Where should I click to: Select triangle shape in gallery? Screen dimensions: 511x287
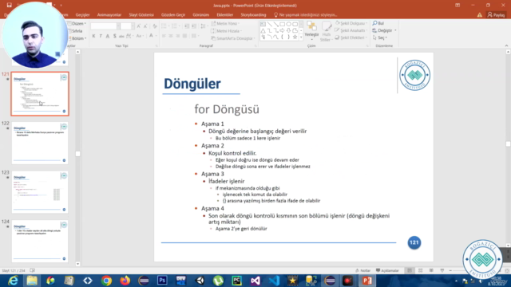click(x=263, y=30)
